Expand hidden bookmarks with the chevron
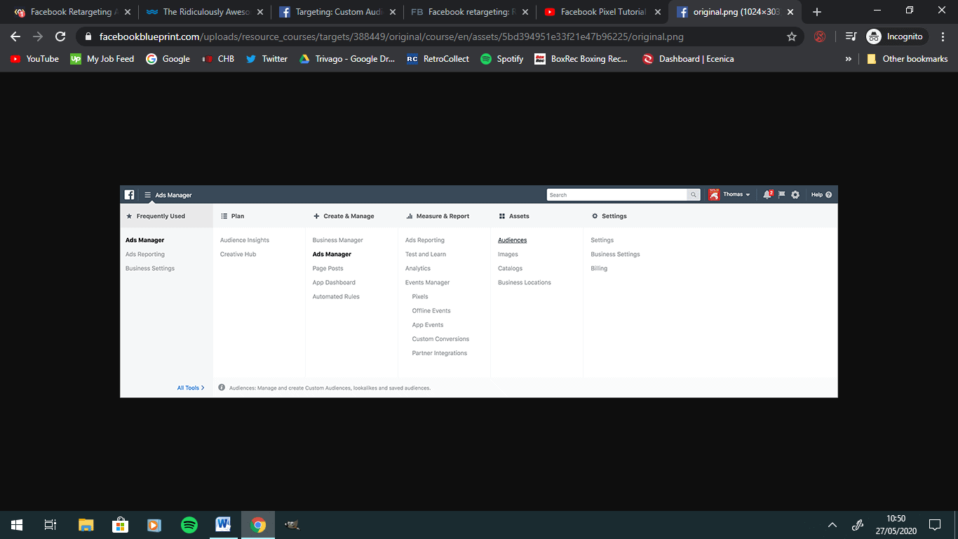 pos(849,59)
